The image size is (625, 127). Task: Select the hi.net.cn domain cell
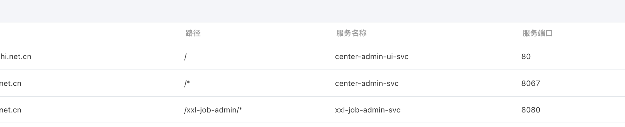16,57
